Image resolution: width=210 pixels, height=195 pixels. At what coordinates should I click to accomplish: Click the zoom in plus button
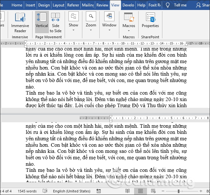click(x=201, y=191)
